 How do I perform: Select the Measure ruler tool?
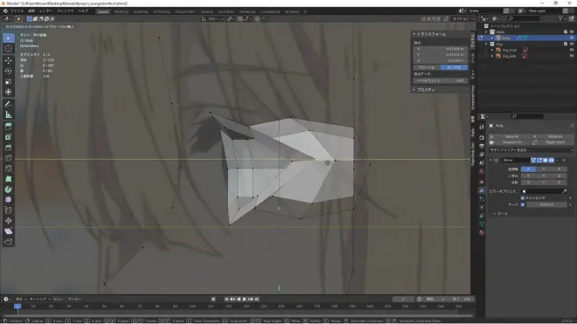tap(9, 114)
